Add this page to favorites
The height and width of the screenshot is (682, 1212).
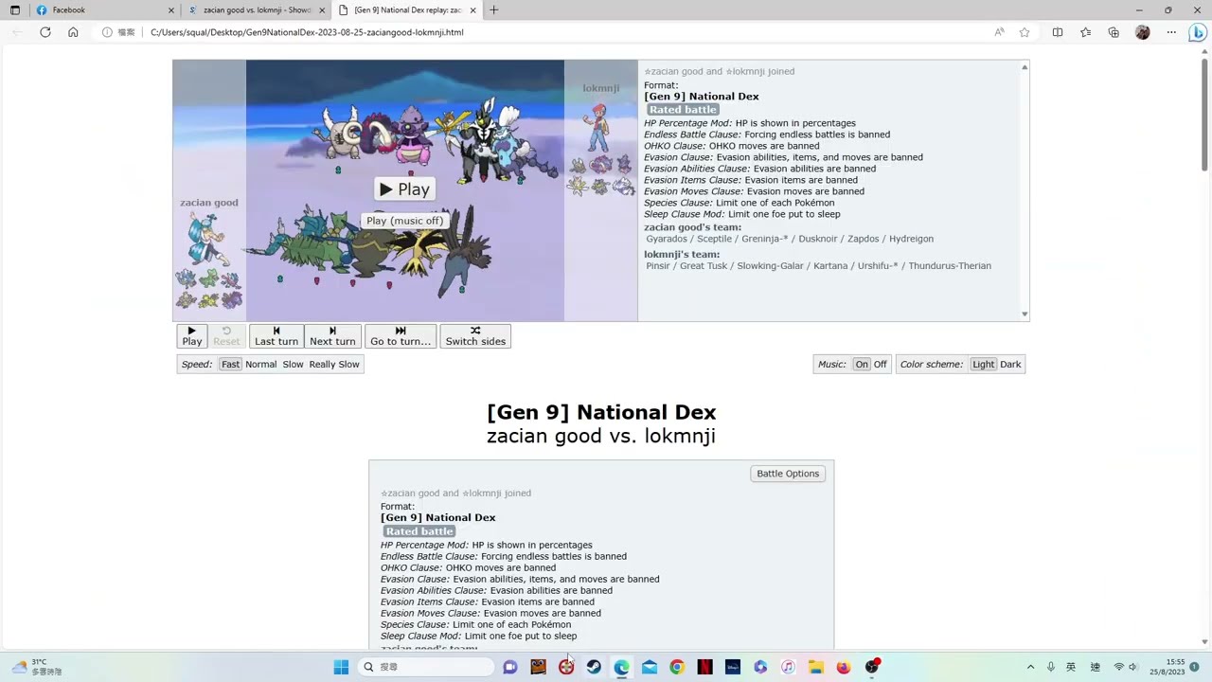click(x=1025, y=32)
